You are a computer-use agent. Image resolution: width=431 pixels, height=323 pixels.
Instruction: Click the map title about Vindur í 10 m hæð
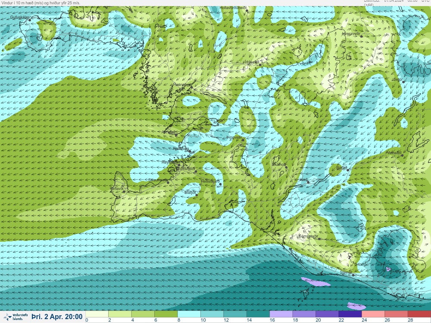[x=41, y=3]
